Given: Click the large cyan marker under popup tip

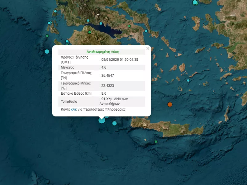Looking at the screenshot, I should [x=102, y=120].
